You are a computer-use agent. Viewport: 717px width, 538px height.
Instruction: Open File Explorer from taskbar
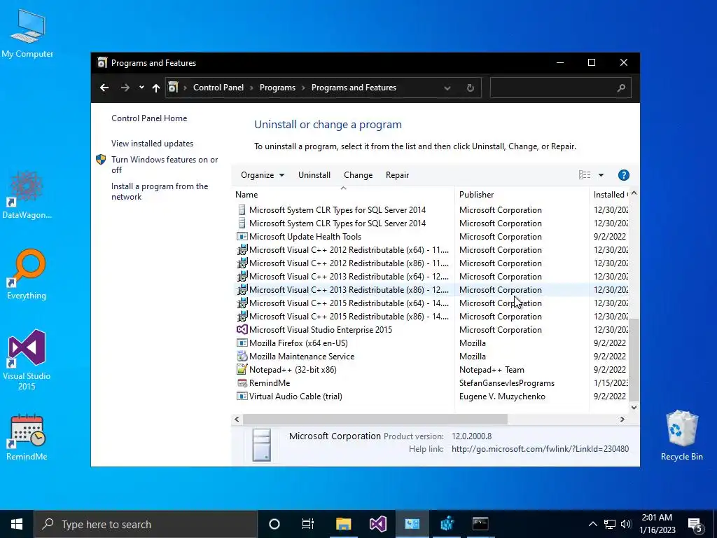pos(343,524)
